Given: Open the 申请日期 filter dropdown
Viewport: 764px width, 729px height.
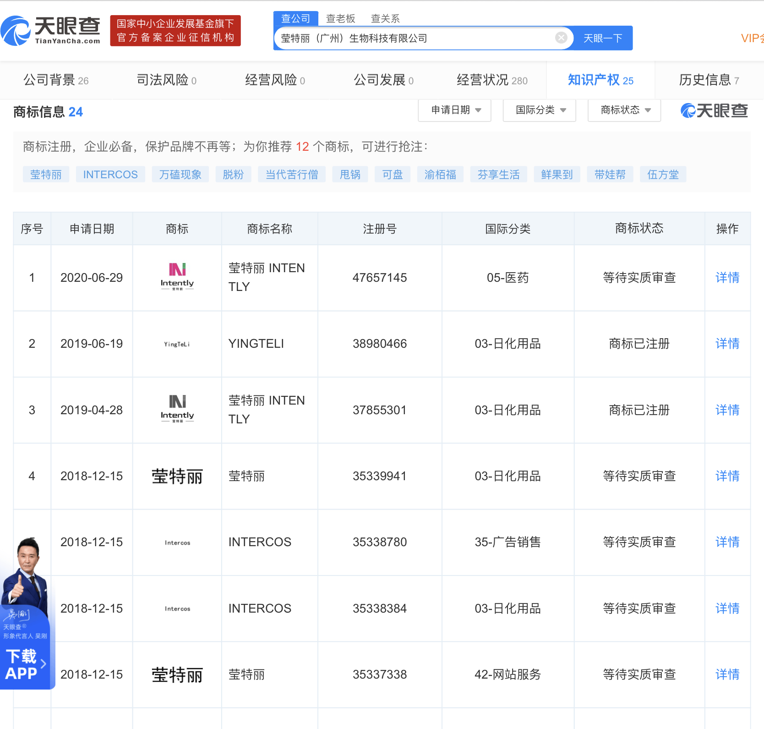Looking at the screenshot, I should 455,110.
